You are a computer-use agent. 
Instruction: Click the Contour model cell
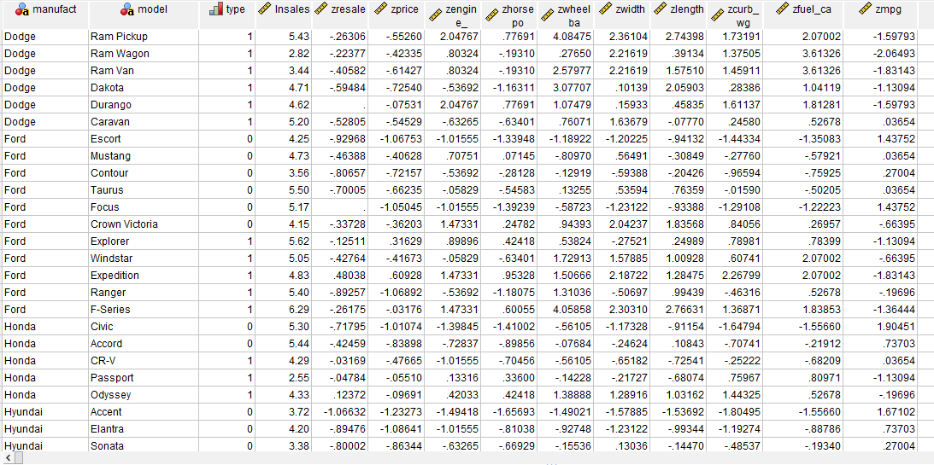(x=143, y=173)
